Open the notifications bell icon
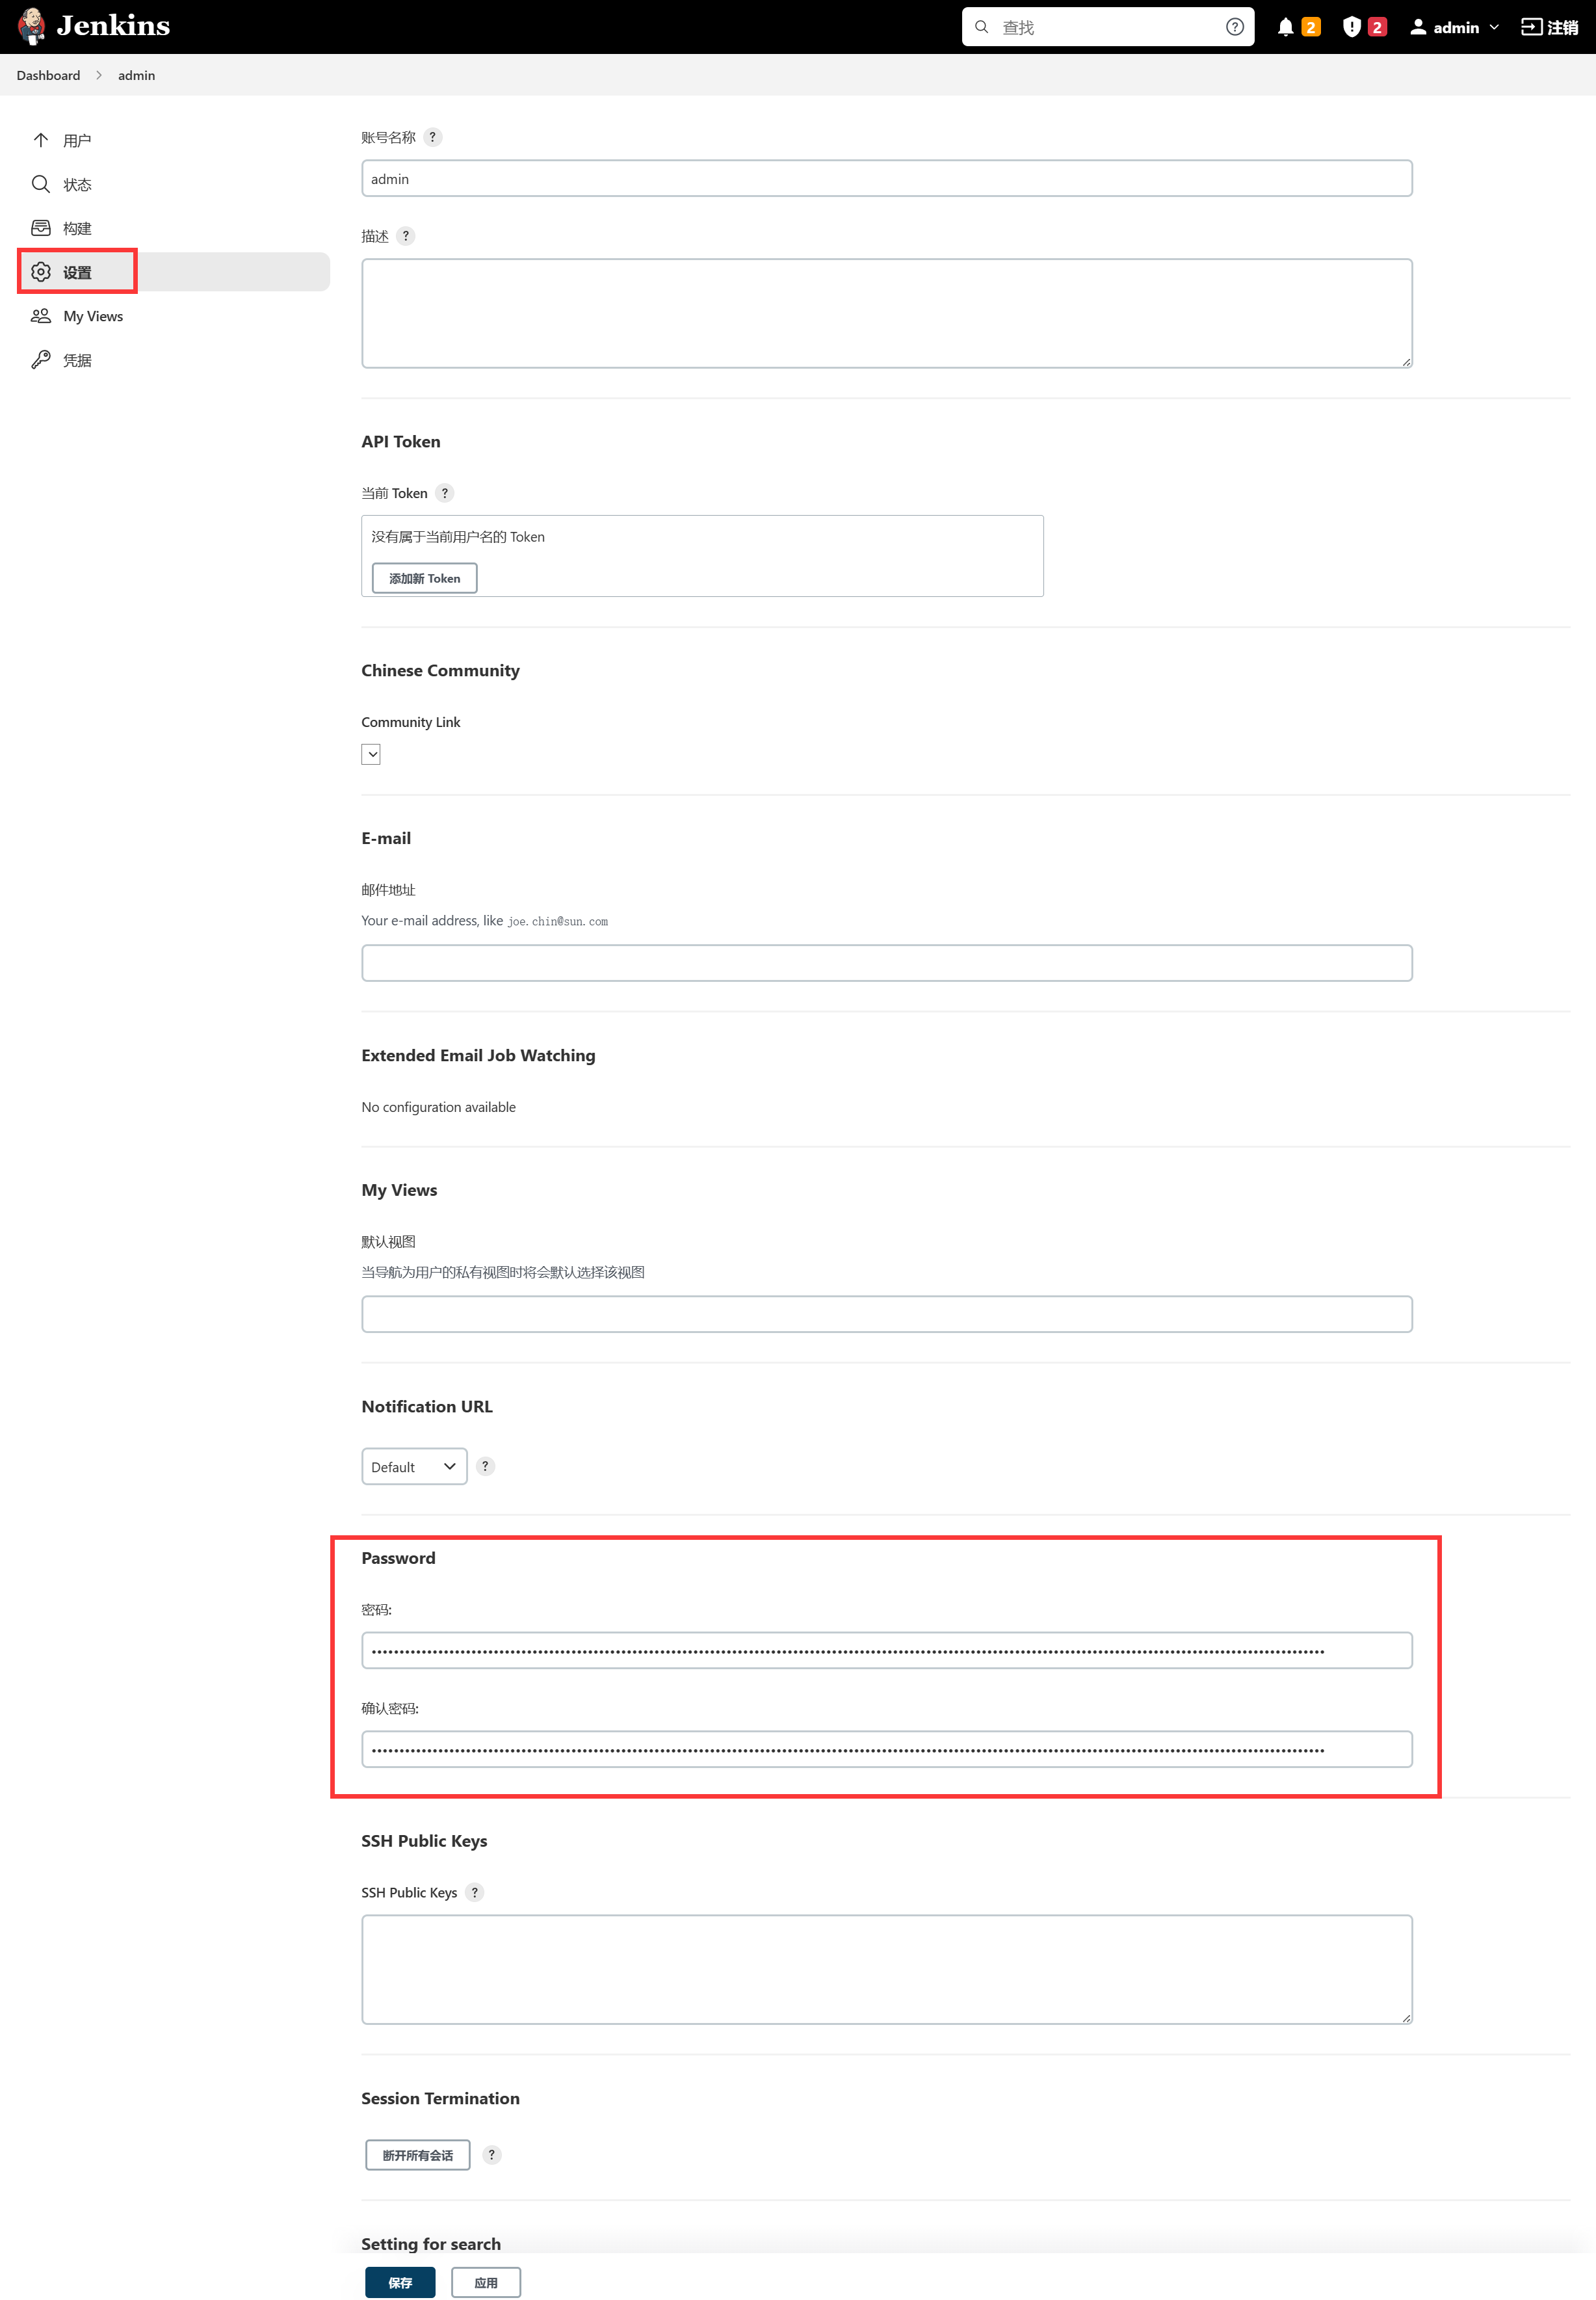 [1285, 27]
